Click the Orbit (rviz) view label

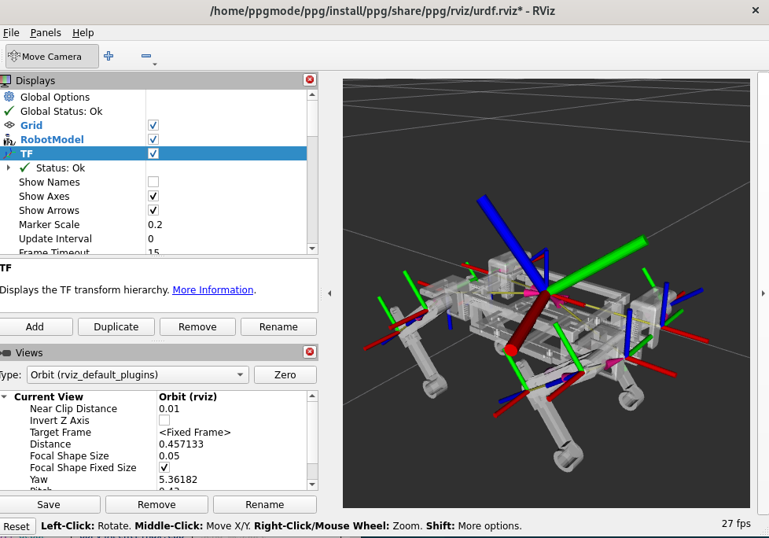coord(188,396)
